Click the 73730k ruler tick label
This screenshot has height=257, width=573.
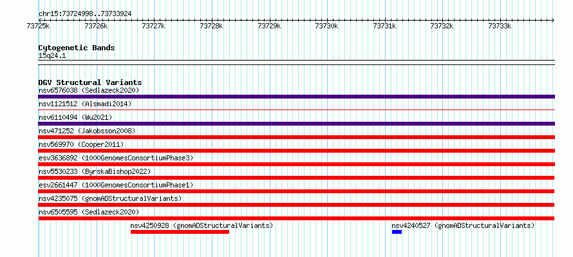coord(327,26)
